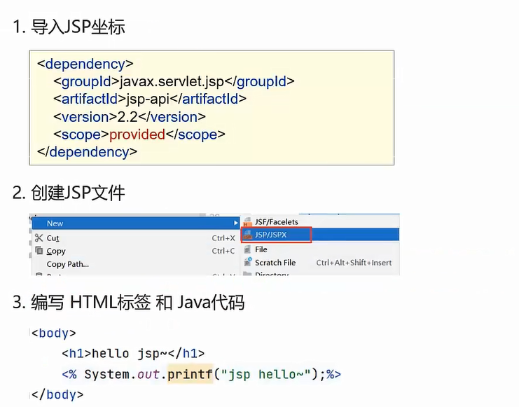
Task: Click the opening <dependency> tag line
Action: tap(85, 64)
